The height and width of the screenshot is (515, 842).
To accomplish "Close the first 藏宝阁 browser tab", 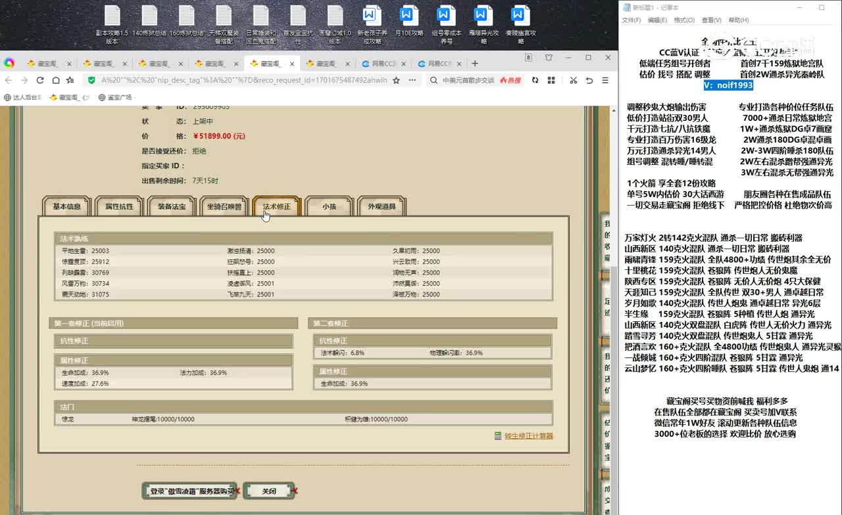I will 68,64.
